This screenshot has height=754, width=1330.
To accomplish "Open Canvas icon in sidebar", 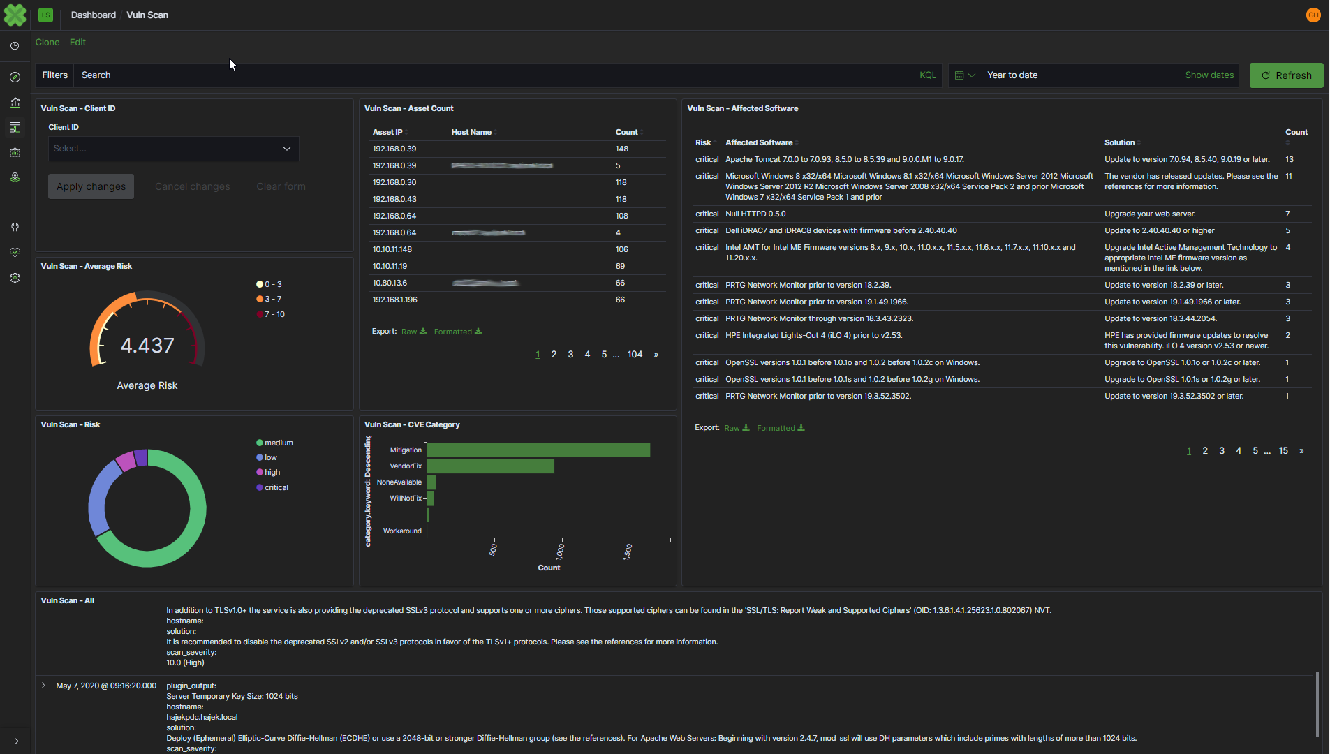I will [15, 152].
